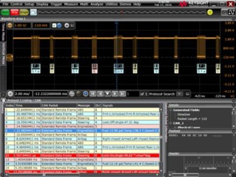Open the Trigger menu
The width and height of the screenshot is (236, 177).
coord(56,4)
